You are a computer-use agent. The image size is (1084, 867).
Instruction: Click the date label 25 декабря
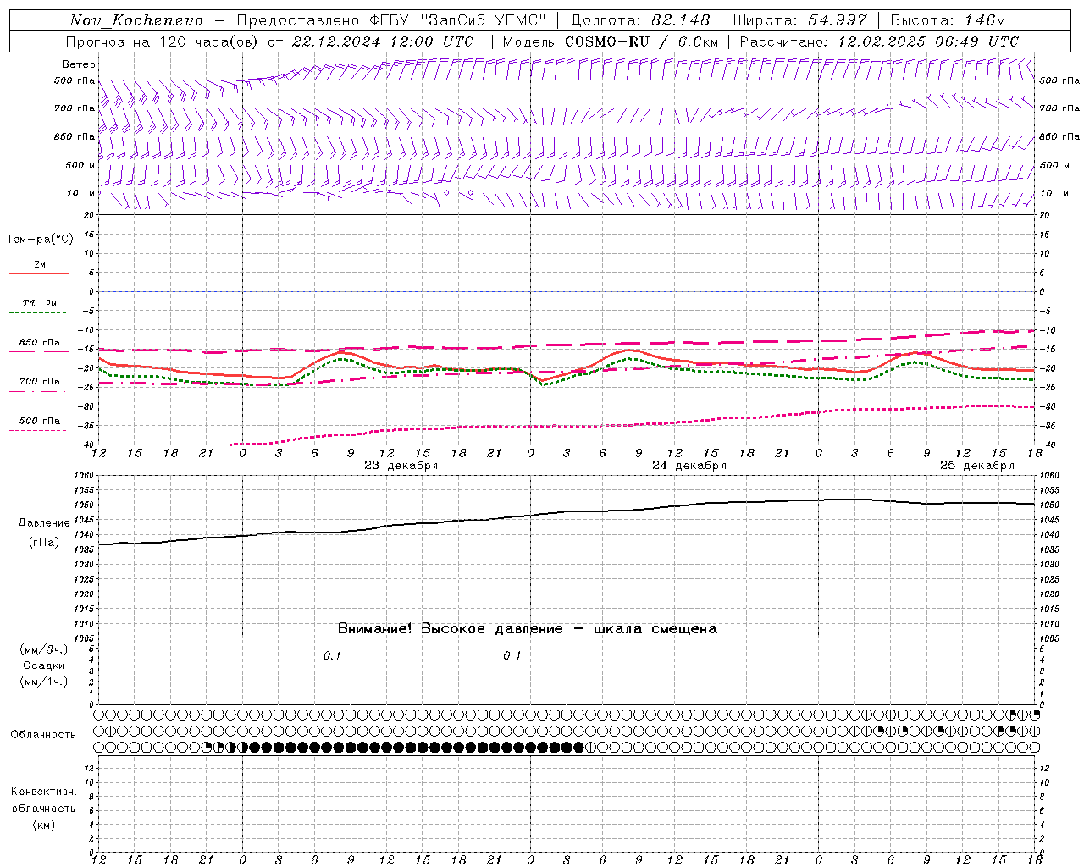(x=976, y=466)
